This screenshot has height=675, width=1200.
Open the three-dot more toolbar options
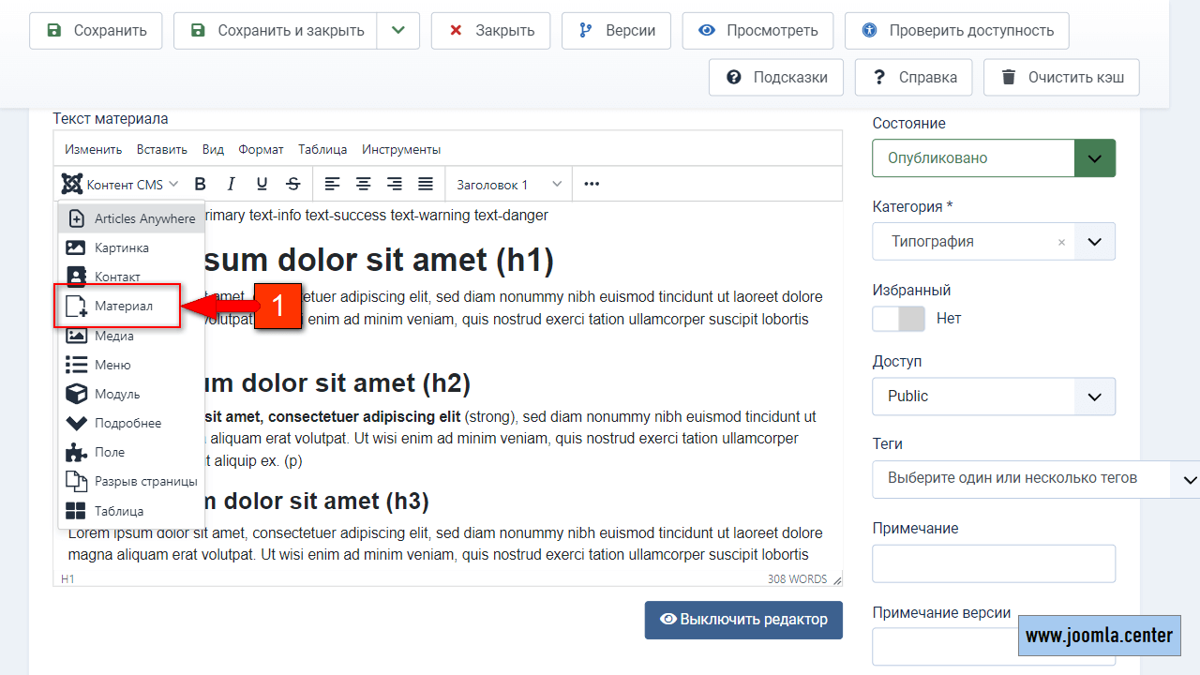(x=592, y=184)
